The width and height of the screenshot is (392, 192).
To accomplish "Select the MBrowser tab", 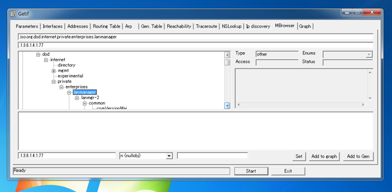I will point(285,26).
